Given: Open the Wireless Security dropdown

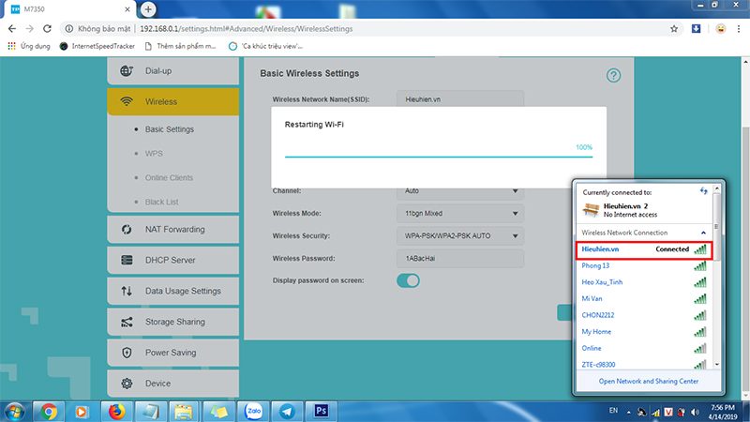Looking at the screenshot, I should tap(458, 235).
